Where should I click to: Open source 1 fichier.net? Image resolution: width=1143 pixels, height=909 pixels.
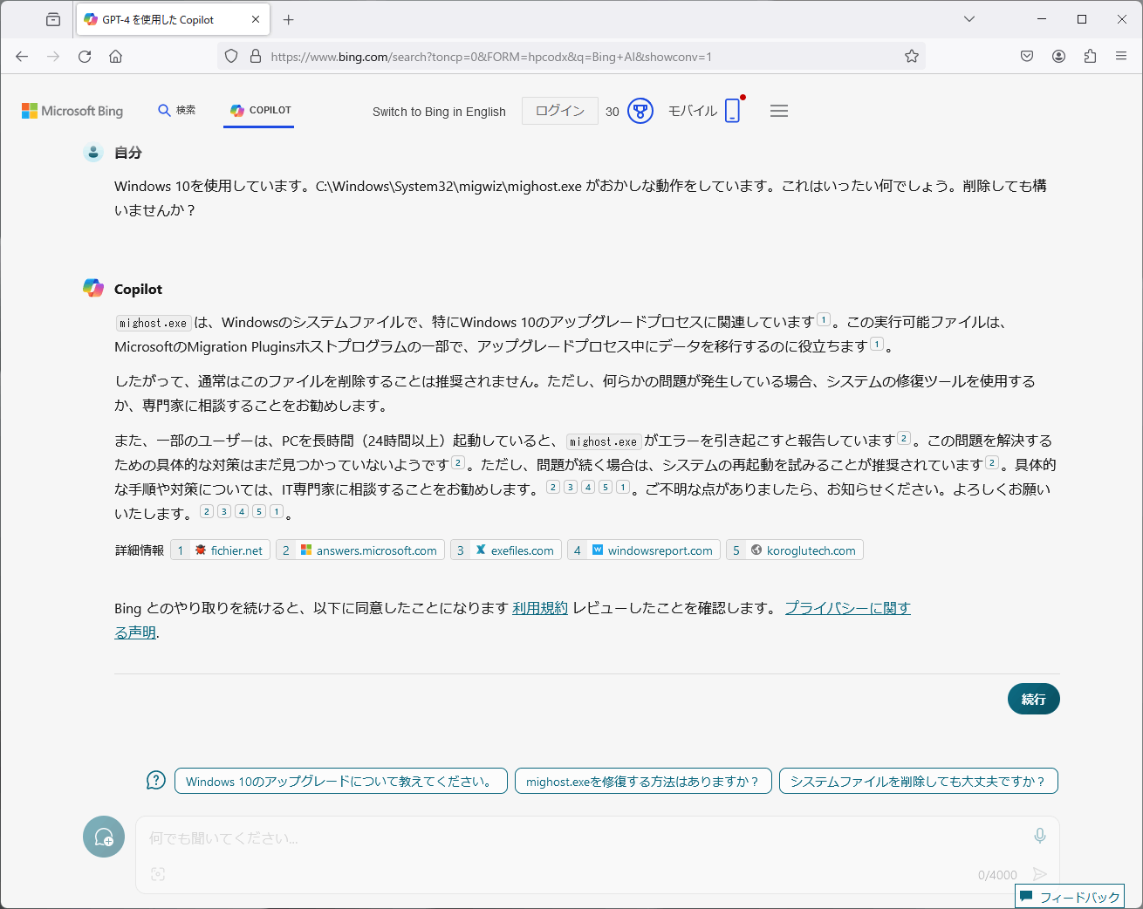220,550
